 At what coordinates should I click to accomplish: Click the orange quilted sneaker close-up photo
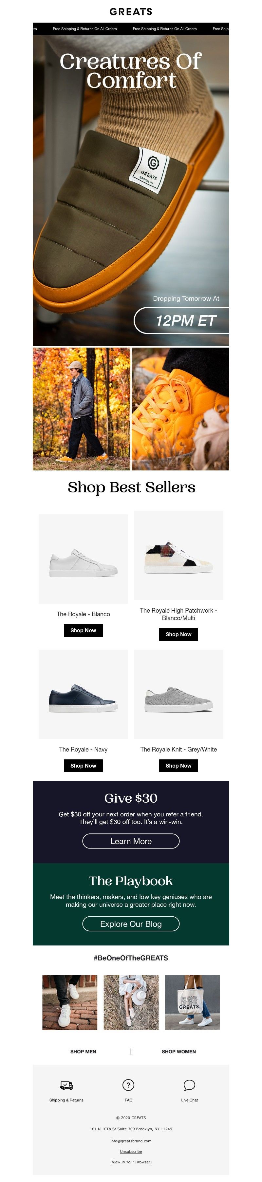pyautogui.click(x=180, y=409)
